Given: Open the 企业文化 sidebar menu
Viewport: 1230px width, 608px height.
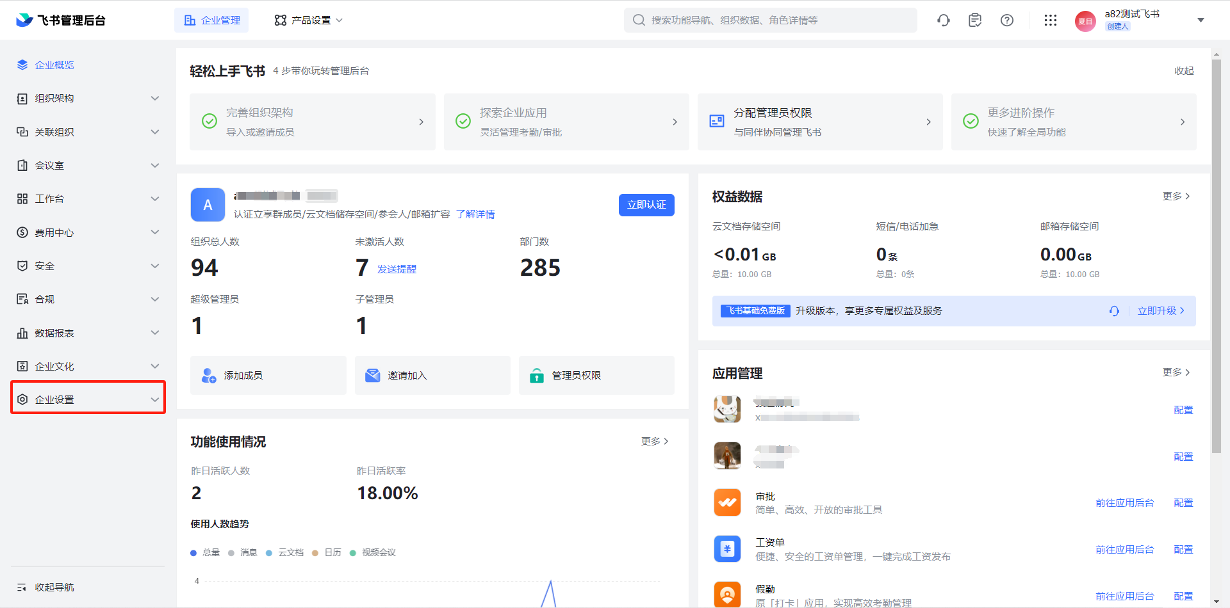Looking at the screenshot, I should tap(88, 366).
